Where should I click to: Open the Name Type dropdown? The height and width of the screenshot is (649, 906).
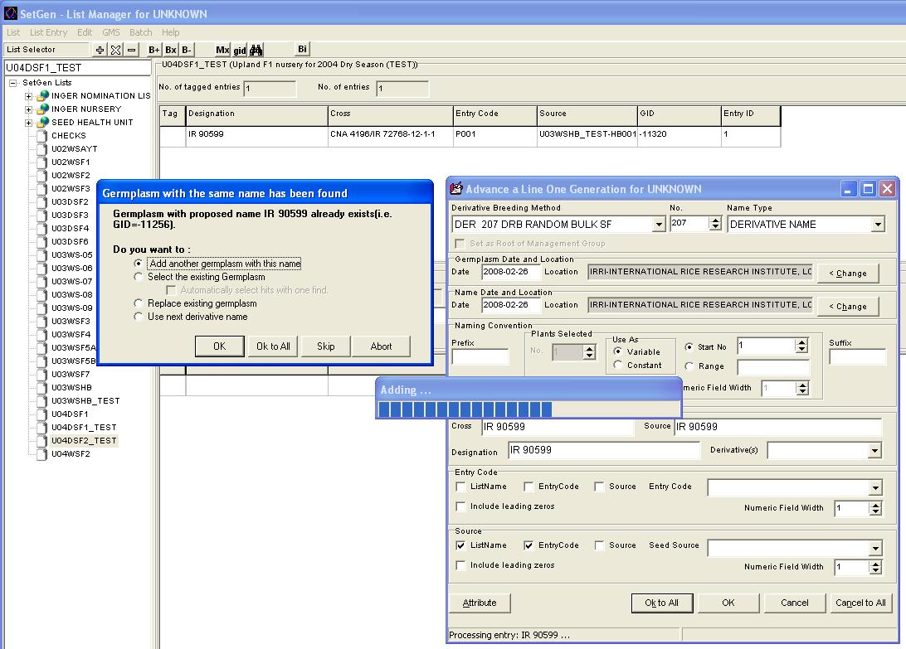point(878,224)
